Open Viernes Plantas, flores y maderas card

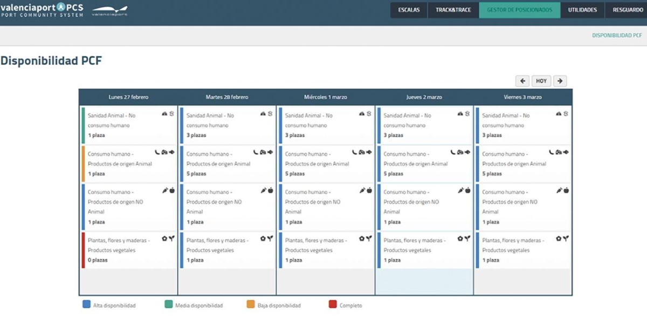[524, 250]
